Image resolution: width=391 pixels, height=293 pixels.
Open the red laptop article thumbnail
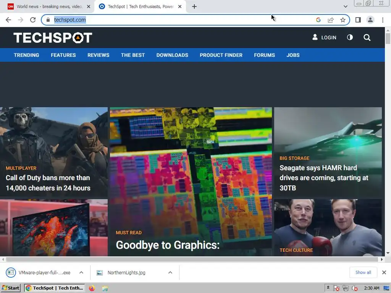pos(54,227)
